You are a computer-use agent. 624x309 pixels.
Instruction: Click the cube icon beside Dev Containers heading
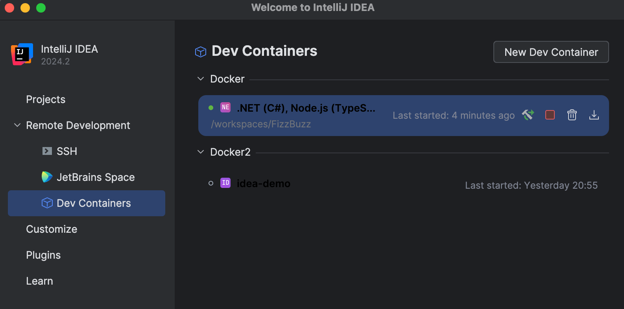(201, 52)
